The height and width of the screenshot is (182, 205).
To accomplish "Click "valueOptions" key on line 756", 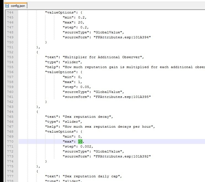I will coord(60,72).
